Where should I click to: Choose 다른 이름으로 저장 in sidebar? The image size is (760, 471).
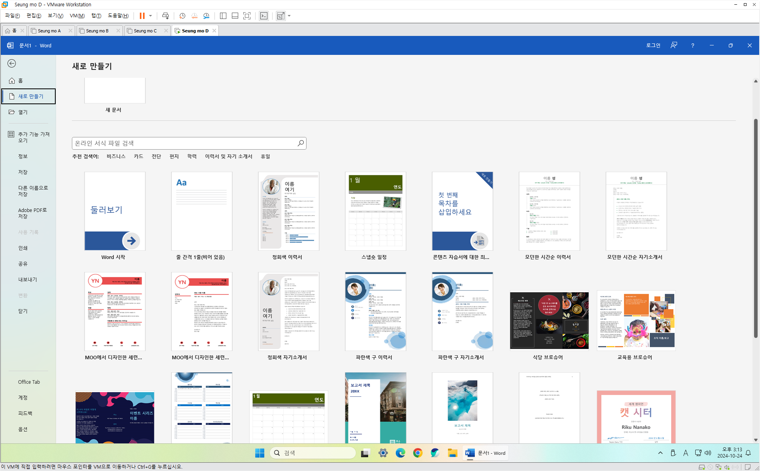click(x=28, y=191)
